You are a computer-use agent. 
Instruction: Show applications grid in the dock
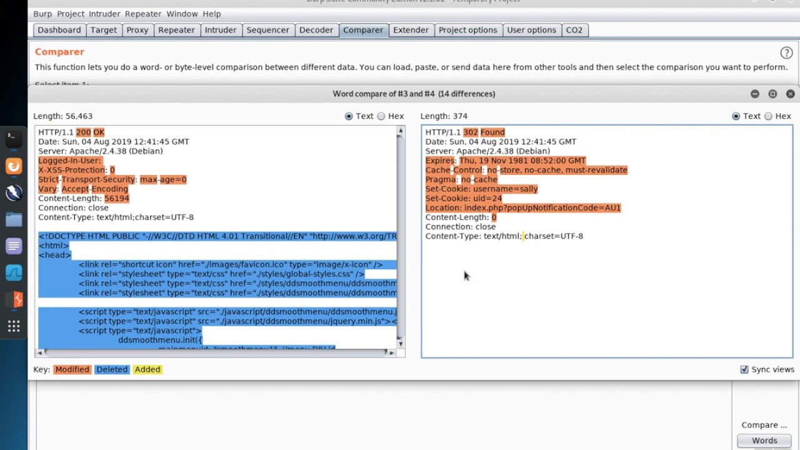tap(14, 326)
